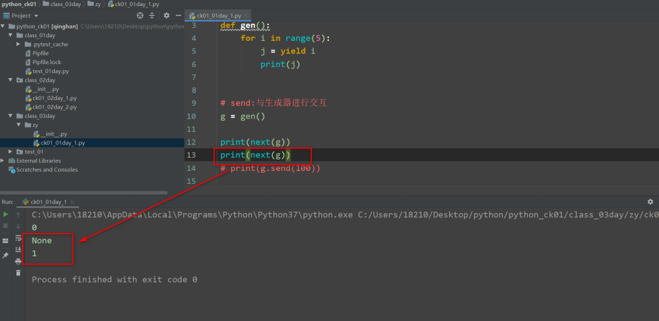This screenshot has height=321, width=659.
Task: Click Scratches and Consoles icon
Action: 12,170
